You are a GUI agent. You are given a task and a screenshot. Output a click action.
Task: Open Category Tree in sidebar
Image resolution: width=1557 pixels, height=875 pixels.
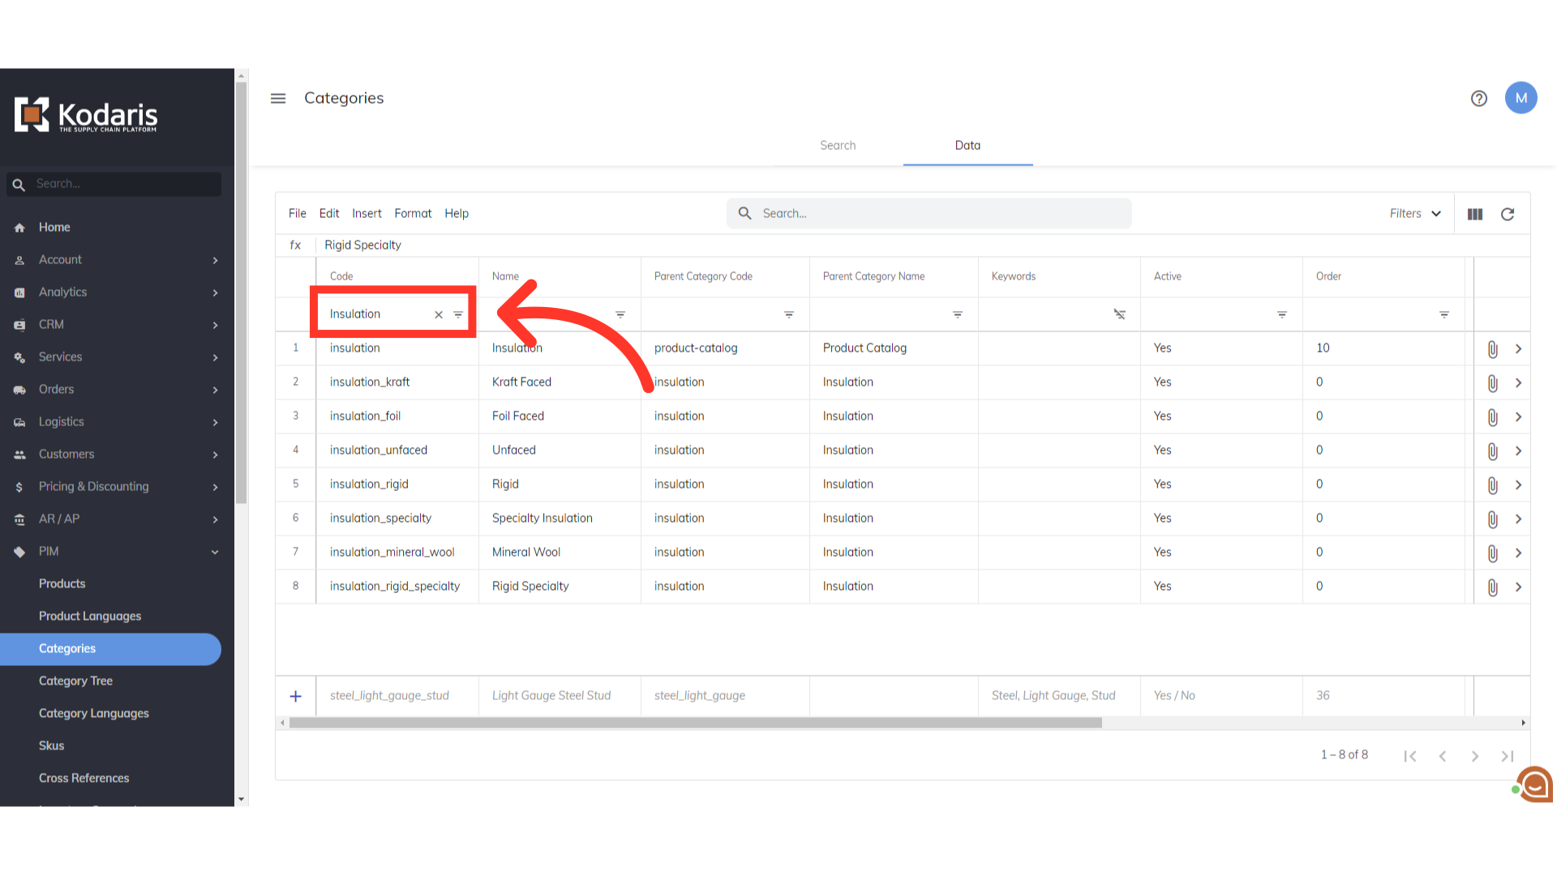pos(75,681)
